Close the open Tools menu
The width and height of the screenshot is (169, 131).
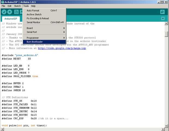click(x=26, y=6)
